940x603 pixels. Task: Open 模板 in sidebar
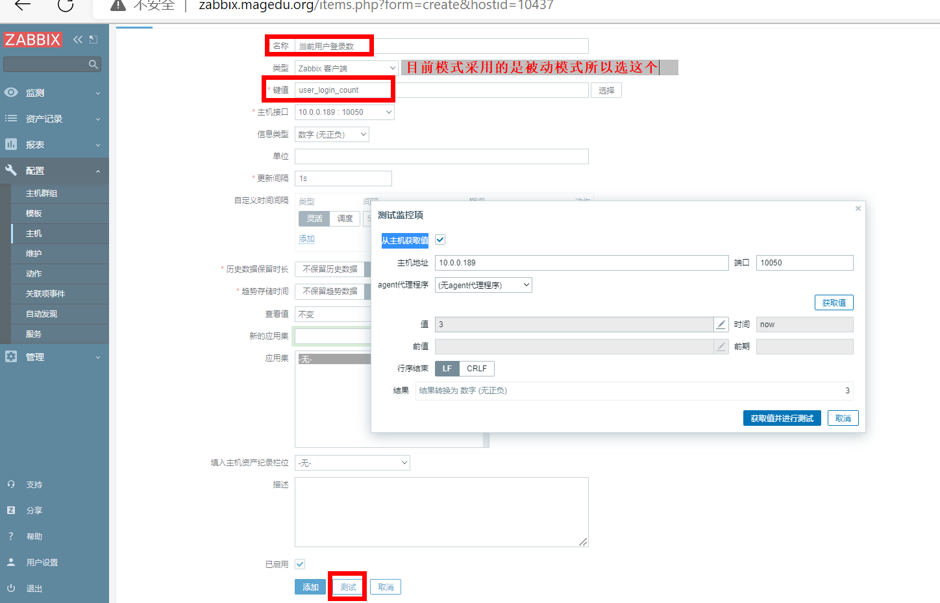pos(34,214)
